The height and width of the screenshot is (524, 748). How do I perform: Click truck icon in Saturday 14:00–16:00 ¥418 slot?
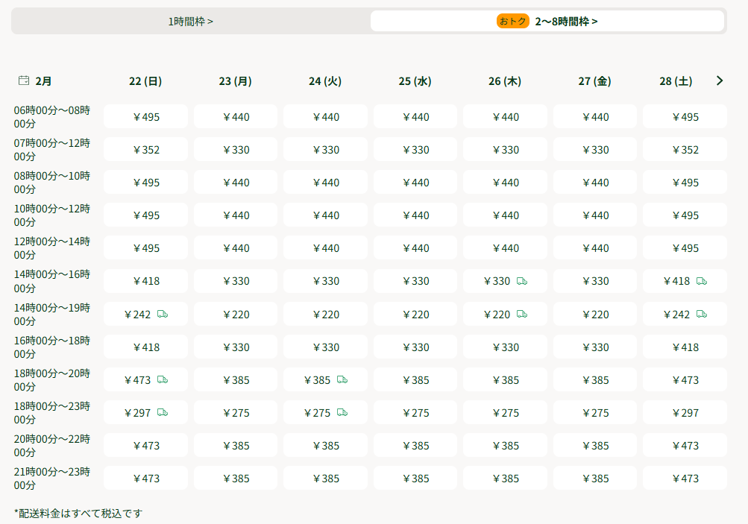click(702, 281)
